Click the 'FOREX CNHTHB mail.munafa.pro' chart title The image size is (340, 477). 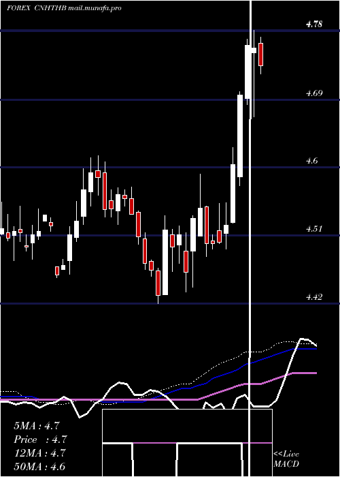tap(64, 8)
